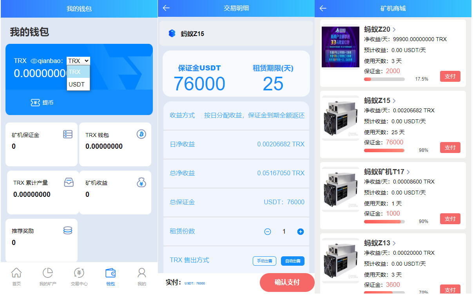Click the 保证金 value 2000 for 蚂蚁Z20
This screenshot has width=473, height=297.
tap(393, 71)
